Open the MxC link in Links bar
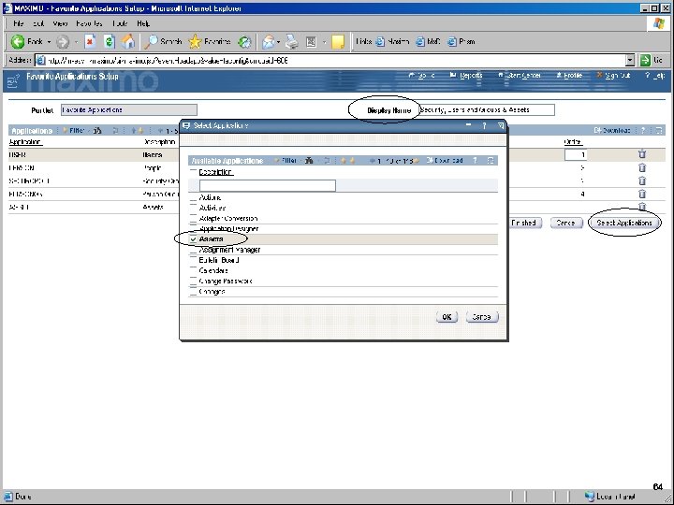The height and width of the screenshot is (505, 674). point(428,42)
